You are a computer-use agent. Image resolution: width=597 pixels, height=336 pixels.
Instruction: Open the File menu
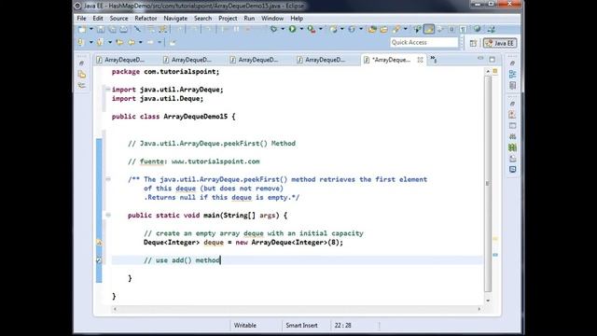(81, 19)
